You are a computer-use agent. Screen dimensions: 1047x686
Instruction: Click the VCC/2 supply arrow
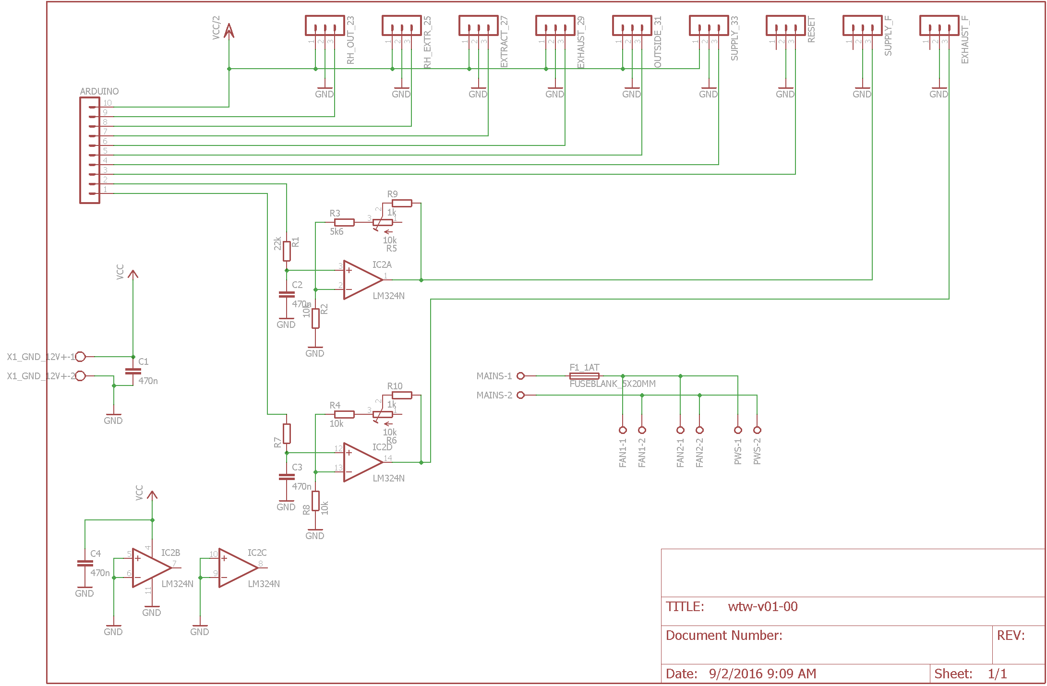pos(229,31)
